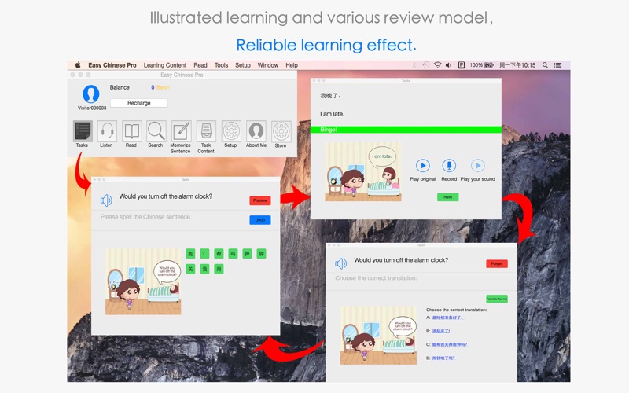
Task: Click cartoon illustration in translation window
Action: 378,336
